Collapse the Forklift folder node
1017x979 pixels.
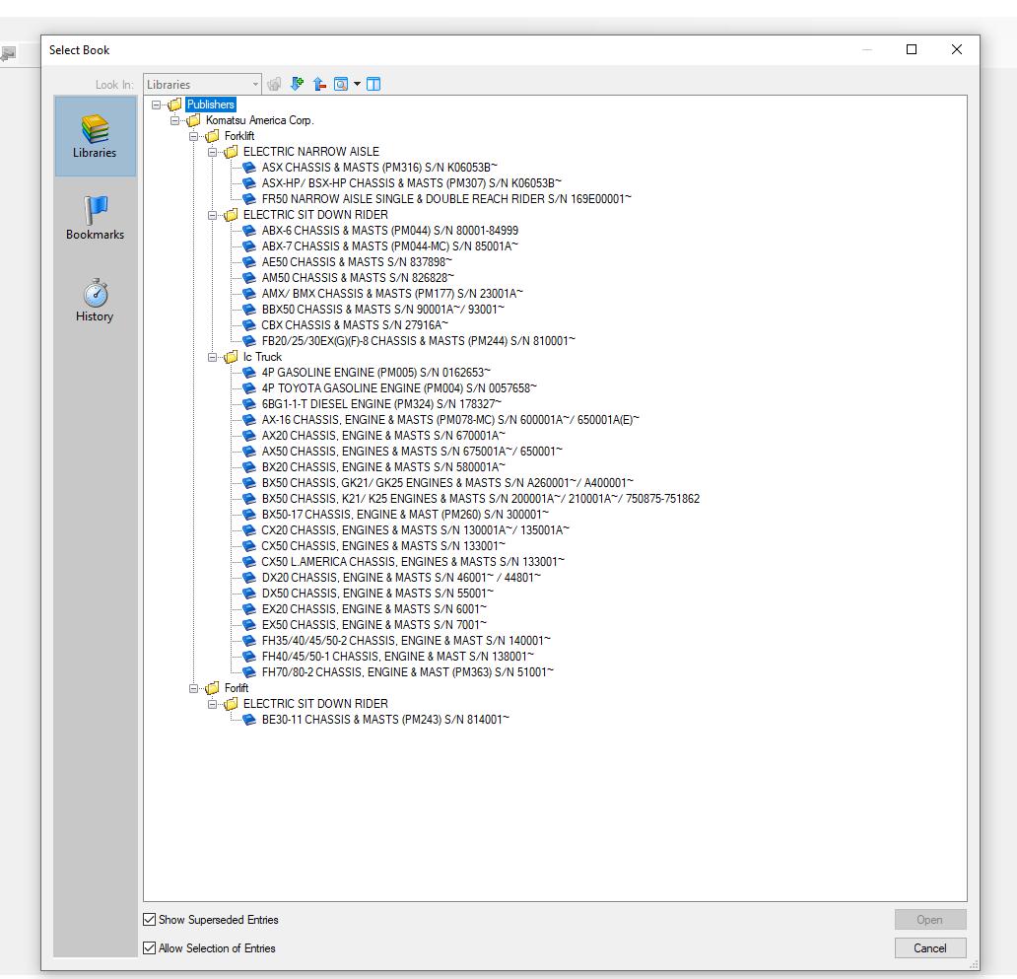click(x=194, y=136)
